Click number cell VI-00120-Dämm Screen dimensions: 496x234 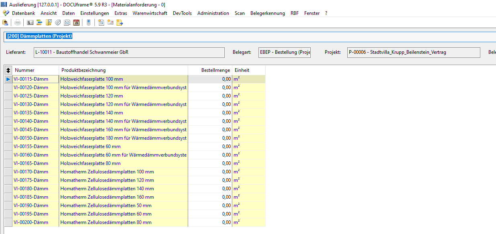(x=36, y=87)
